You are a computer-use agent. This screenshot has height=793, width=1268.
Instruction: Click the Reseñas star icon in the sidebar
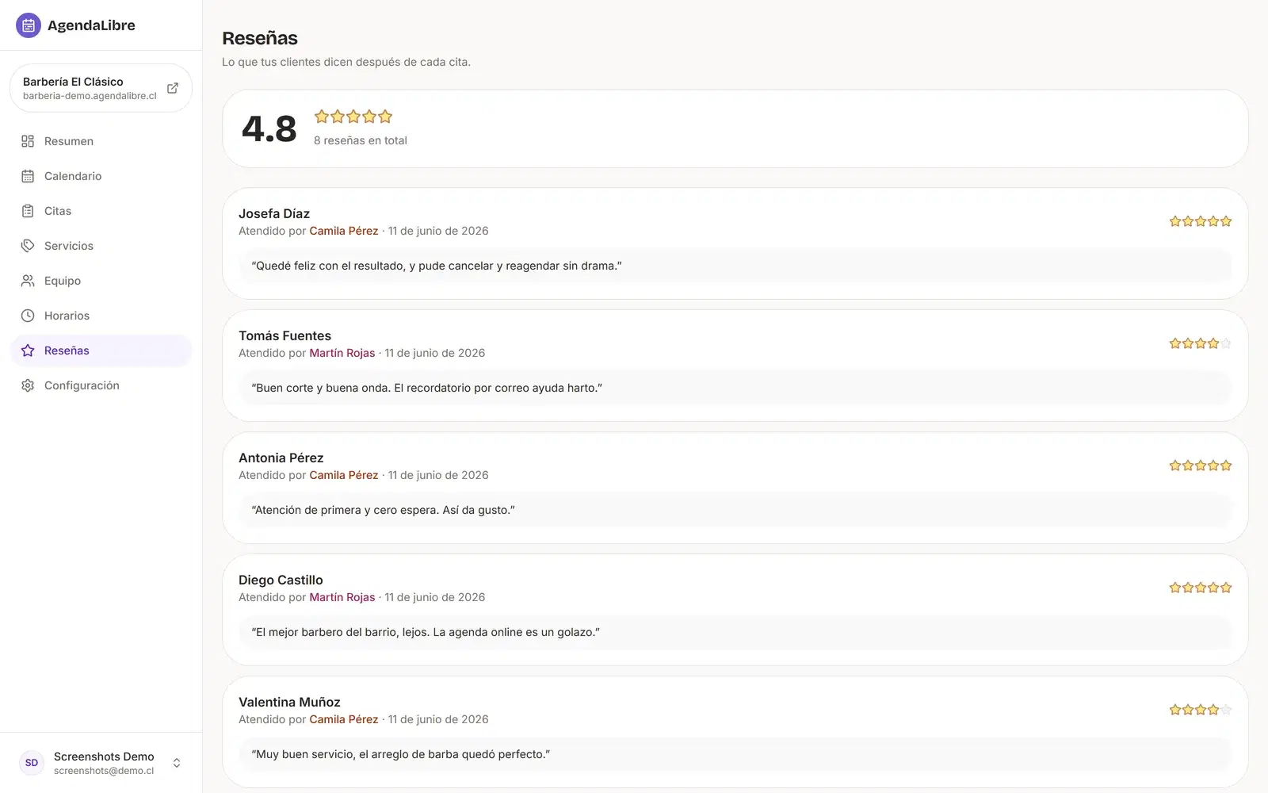(x=28, y=351)
